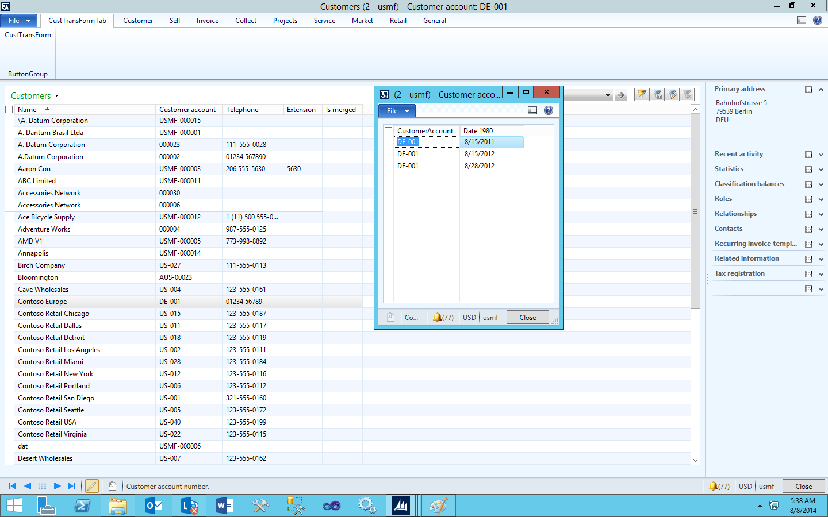828x517 pixels.
Task: Expand the Relationships factbox
Action: pyautogui.click(x=821, y=214)
